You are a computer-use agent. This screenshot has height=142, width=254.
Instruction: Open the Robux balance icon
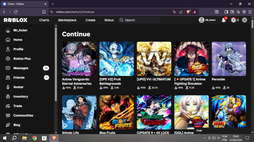[x=233, y=20]
